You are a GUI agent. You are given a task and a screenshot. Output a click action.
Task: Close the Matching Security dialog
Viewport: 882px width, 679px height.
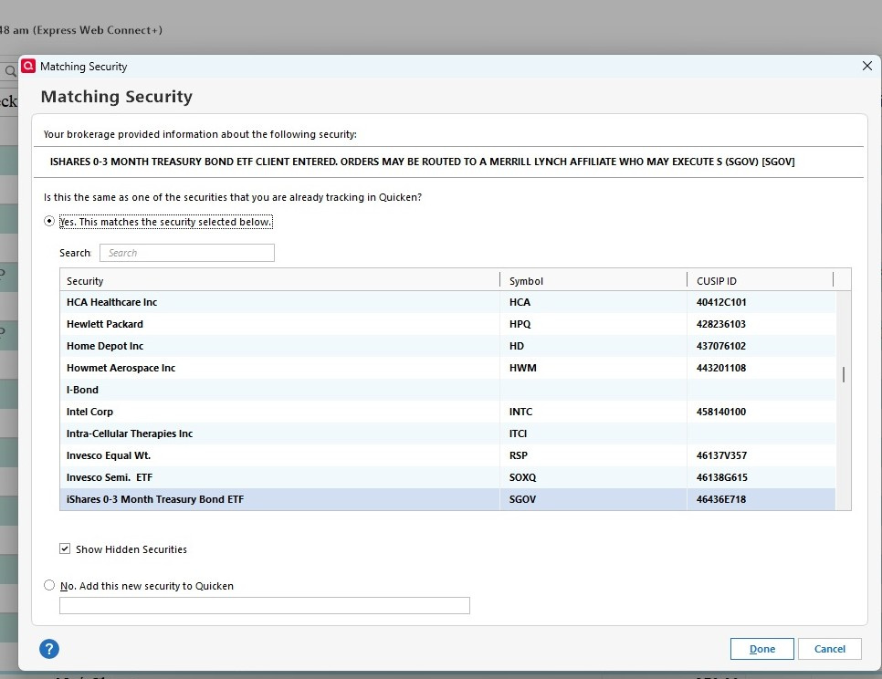[x=866, y=66]
